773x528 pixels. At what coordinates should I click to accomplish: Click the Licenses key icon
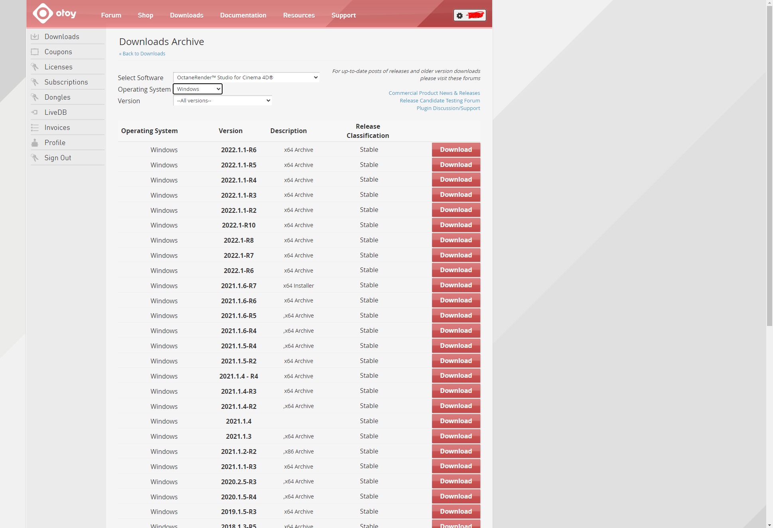(35, 67)
